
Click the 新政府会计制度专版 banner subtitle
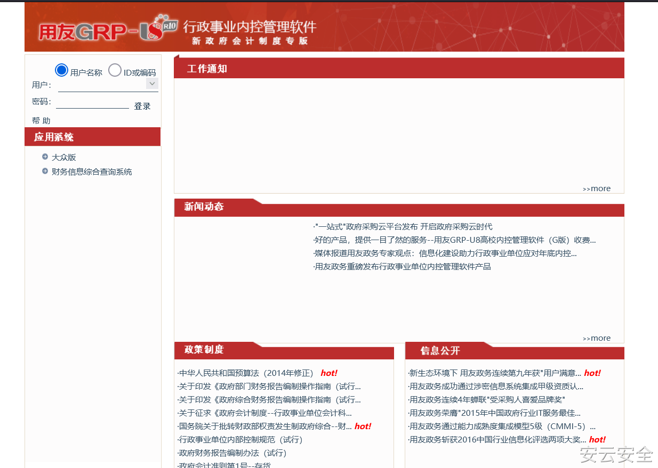point(250,41)
